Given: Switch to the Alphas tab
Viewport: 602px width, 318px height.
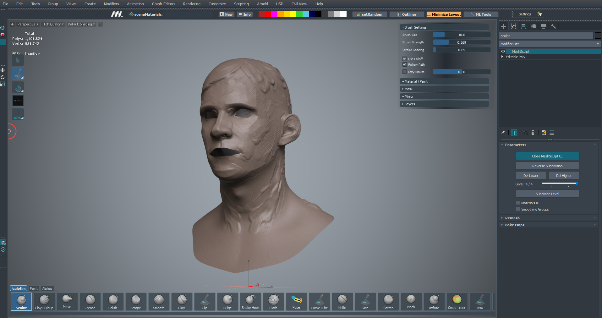Looking at the screenshot, I should tap(47, 288).
